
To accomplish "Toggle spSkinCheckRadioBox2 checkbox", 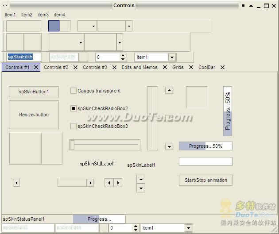I will tap(74, 108).
